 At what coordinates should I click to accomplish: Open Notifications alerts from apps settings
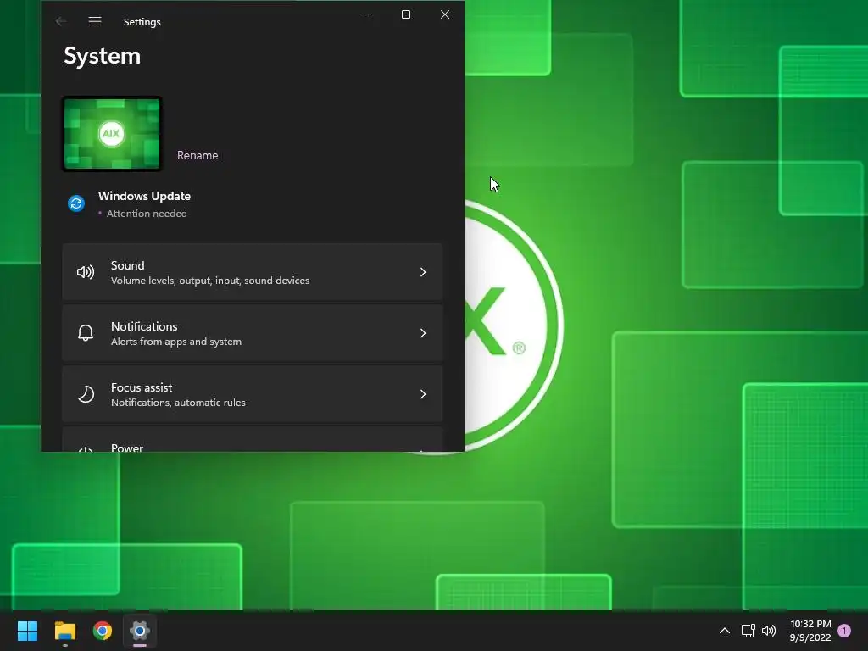(x=253, y=333)
